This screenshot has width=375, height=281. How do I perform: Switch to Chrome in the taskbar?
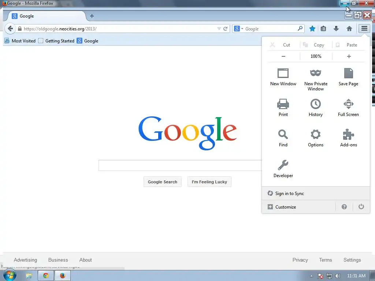pos(46,276)
